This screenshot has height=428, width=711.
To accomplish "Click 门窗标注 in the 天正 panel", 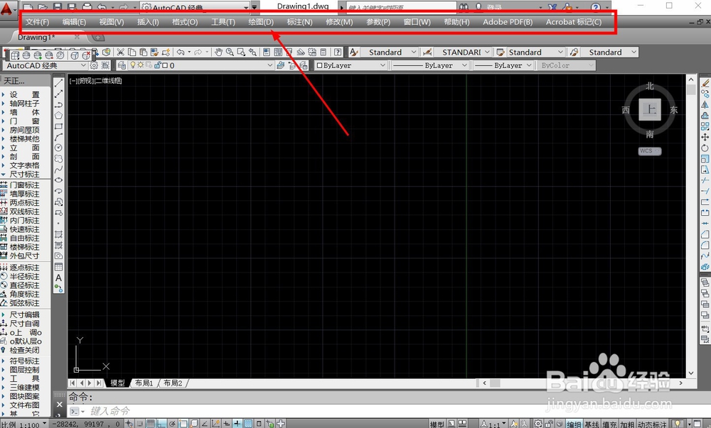I will 24,185.
